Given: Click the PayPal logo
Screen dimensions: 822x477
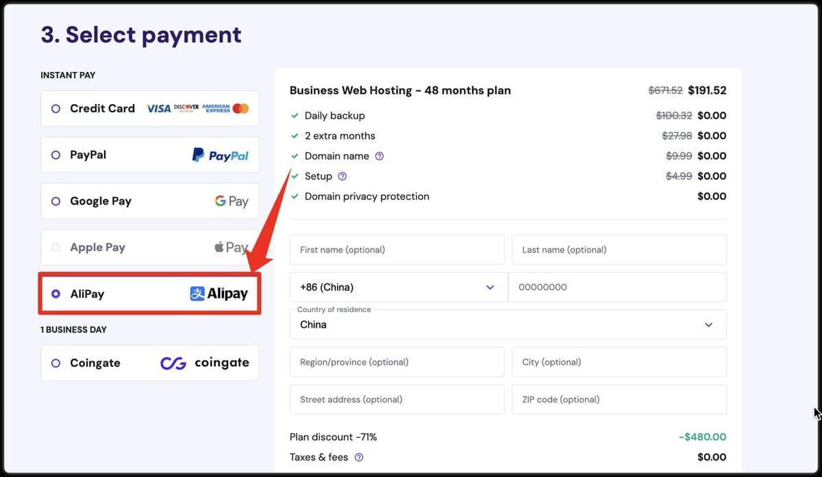Looking at the screenshot, I should click(x=221, y=155).
